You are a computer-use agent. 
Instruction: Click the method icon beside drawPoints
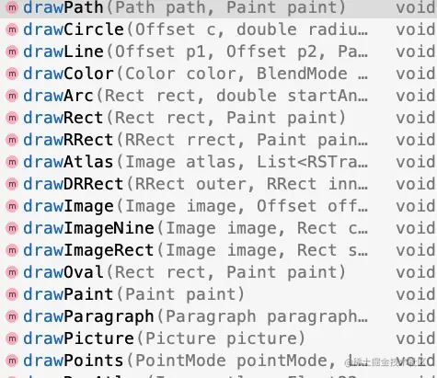pyautogui.click(x=12, y=361)
